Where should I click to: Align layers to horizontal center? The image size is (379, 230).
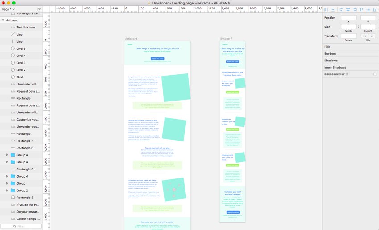[348, 10]
